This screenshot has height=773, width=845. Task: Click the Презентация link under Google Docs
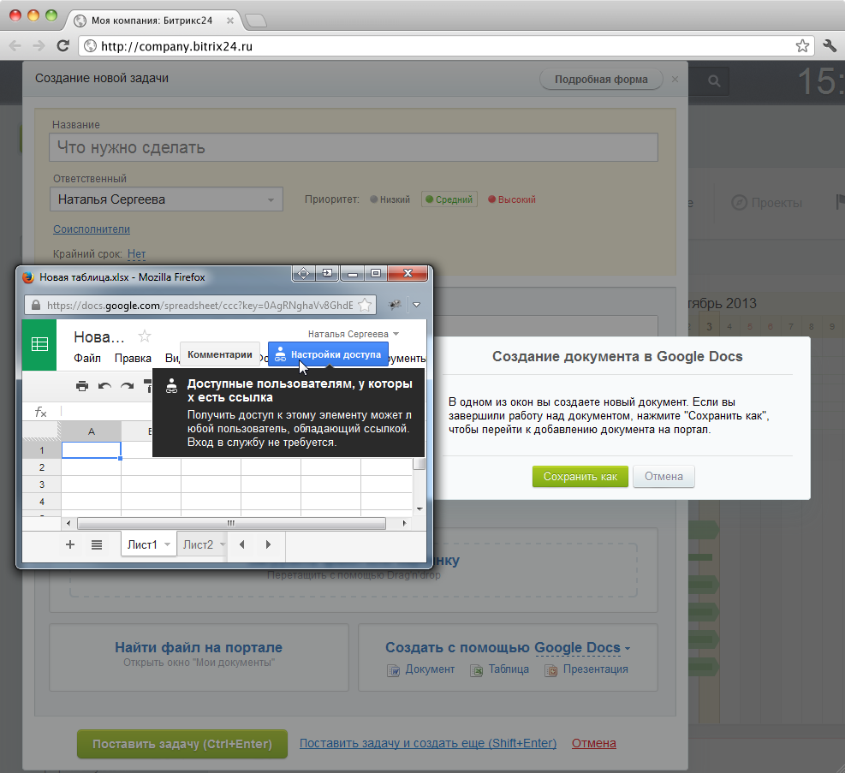click(x=596, y=669)
